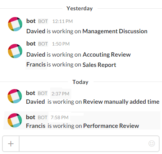Screen dimensions: 162x154
Task: Open bot name on 7:58 PM message
Action: click(31, 117)
